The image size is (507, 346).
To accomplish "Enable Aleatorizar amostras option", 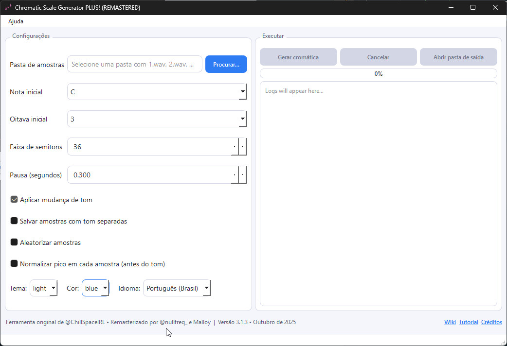I will 14,242.
